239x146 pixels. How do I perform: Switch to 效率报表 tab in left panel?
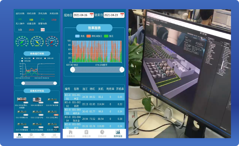pyautogui.click(x=54, y=135)
